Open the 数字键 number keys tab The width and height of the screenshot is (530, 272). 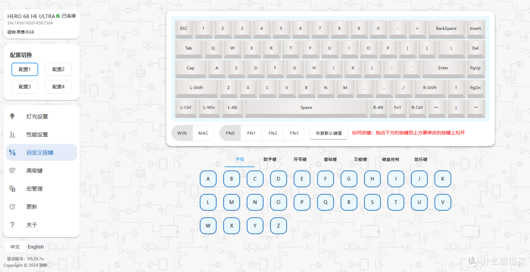click(270, 159)
